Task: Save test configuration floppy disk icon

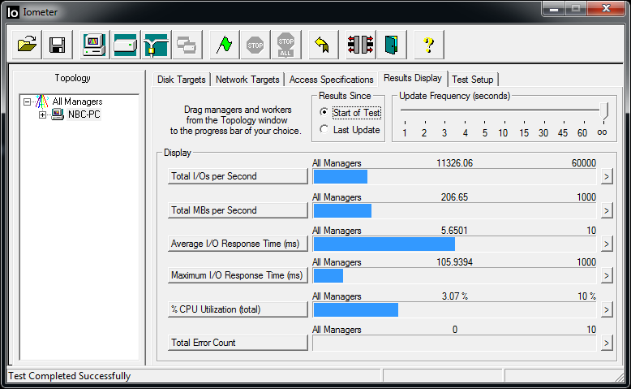Action: click(57, 45)
